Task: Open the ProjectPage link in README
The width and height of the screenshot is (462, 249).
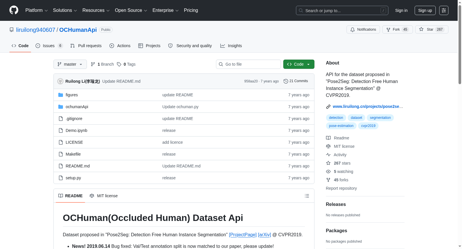Action: click(243, 235)
